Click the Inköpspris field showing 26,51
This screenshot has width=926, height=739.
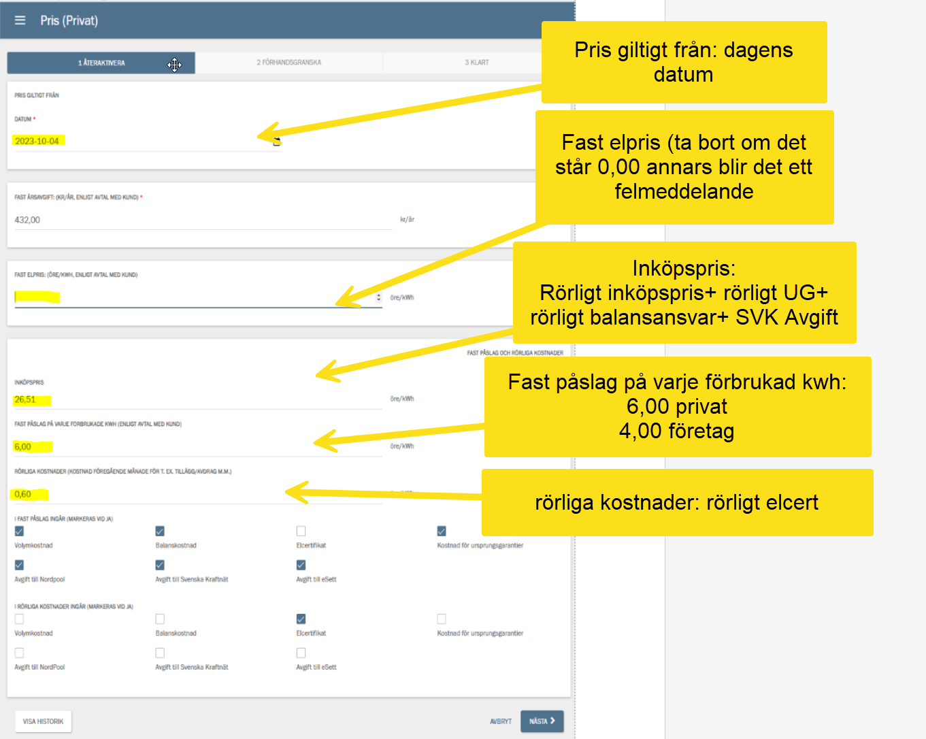pyautogui.click(x=191, y=399)
